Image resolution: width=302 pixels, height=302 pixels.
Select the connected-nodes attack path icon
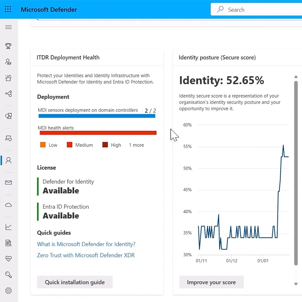click(9, 93)
